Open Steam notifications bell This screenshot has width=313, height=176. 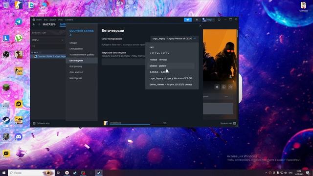coord(197,20)
